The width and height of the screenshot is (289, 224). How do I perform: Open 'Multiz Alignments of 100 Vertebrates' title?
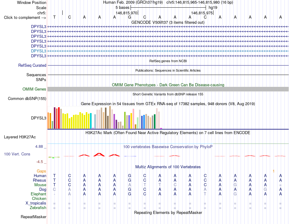coord(168,167)
